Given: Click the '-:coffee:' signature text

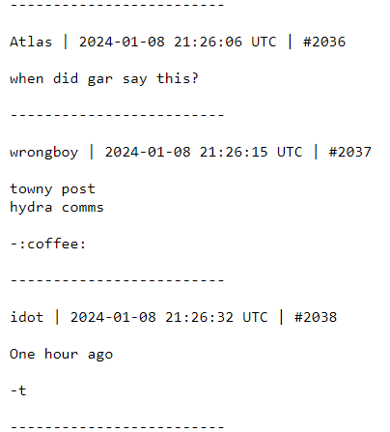Looking at the screenshot, I should (48, 244).
